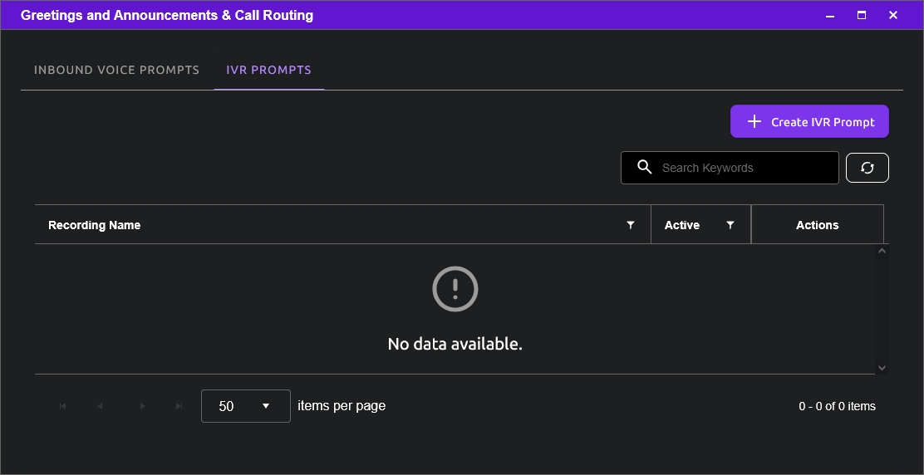Focus the Search Keywords field
The image size is (924, 475).
pyautogui.click(x=730, y=168)
